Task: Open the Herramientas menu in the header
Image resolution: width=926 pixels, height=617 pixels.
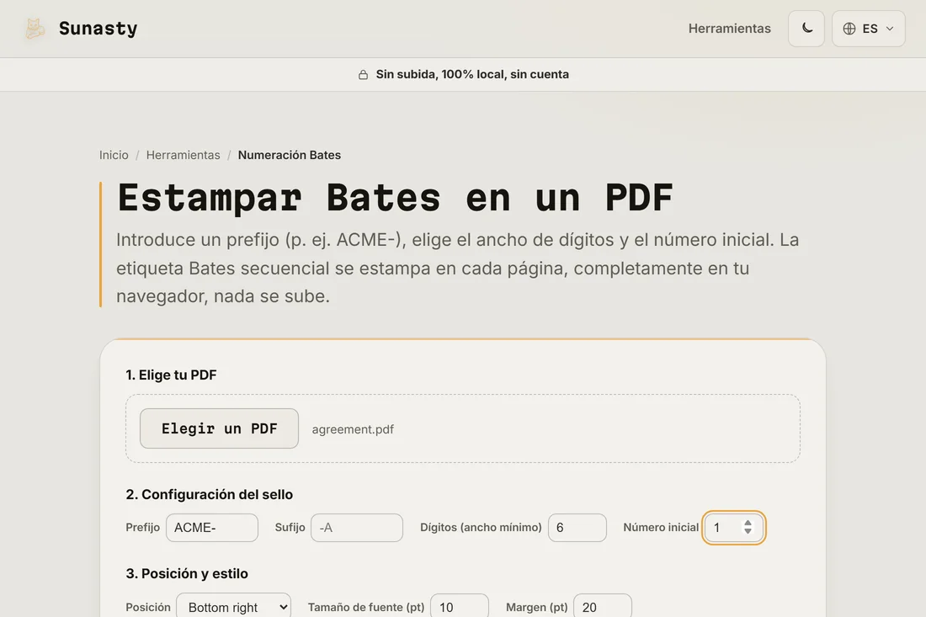Action: pyautogui.click(x=729, y=29)
